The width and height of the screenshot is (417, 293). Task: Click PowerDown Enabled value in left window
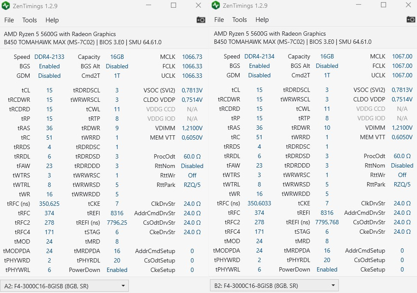pos(117,270)
